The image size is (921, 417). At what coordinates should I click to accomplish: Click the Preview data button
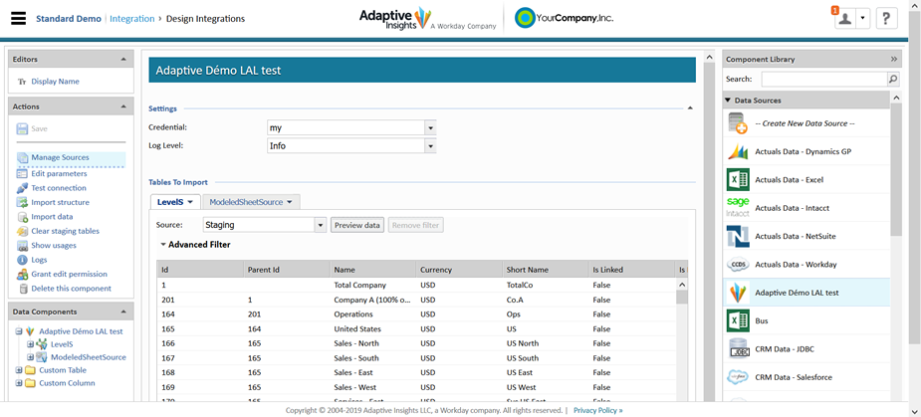click(357, 226)
